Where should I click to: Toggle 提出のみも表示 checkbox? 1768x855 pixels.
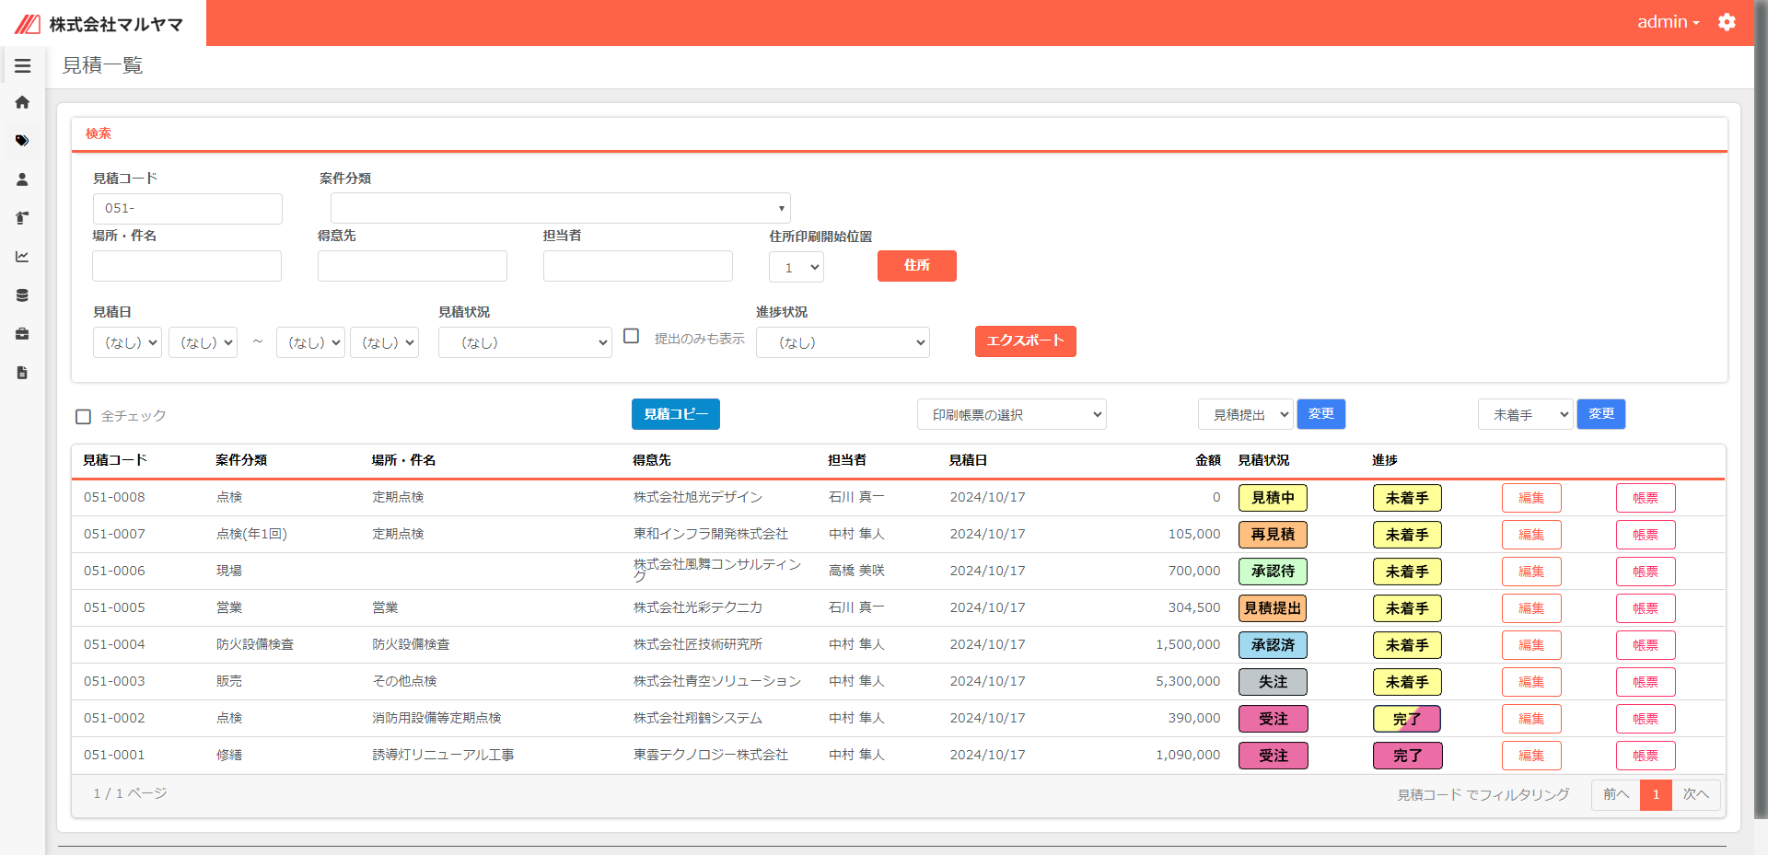point(631,337)
